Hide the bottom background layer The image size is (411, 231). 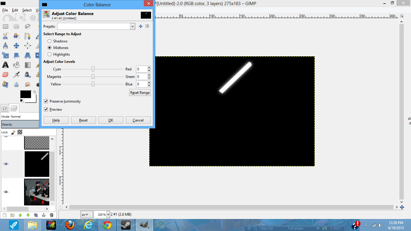coord(5,192)
